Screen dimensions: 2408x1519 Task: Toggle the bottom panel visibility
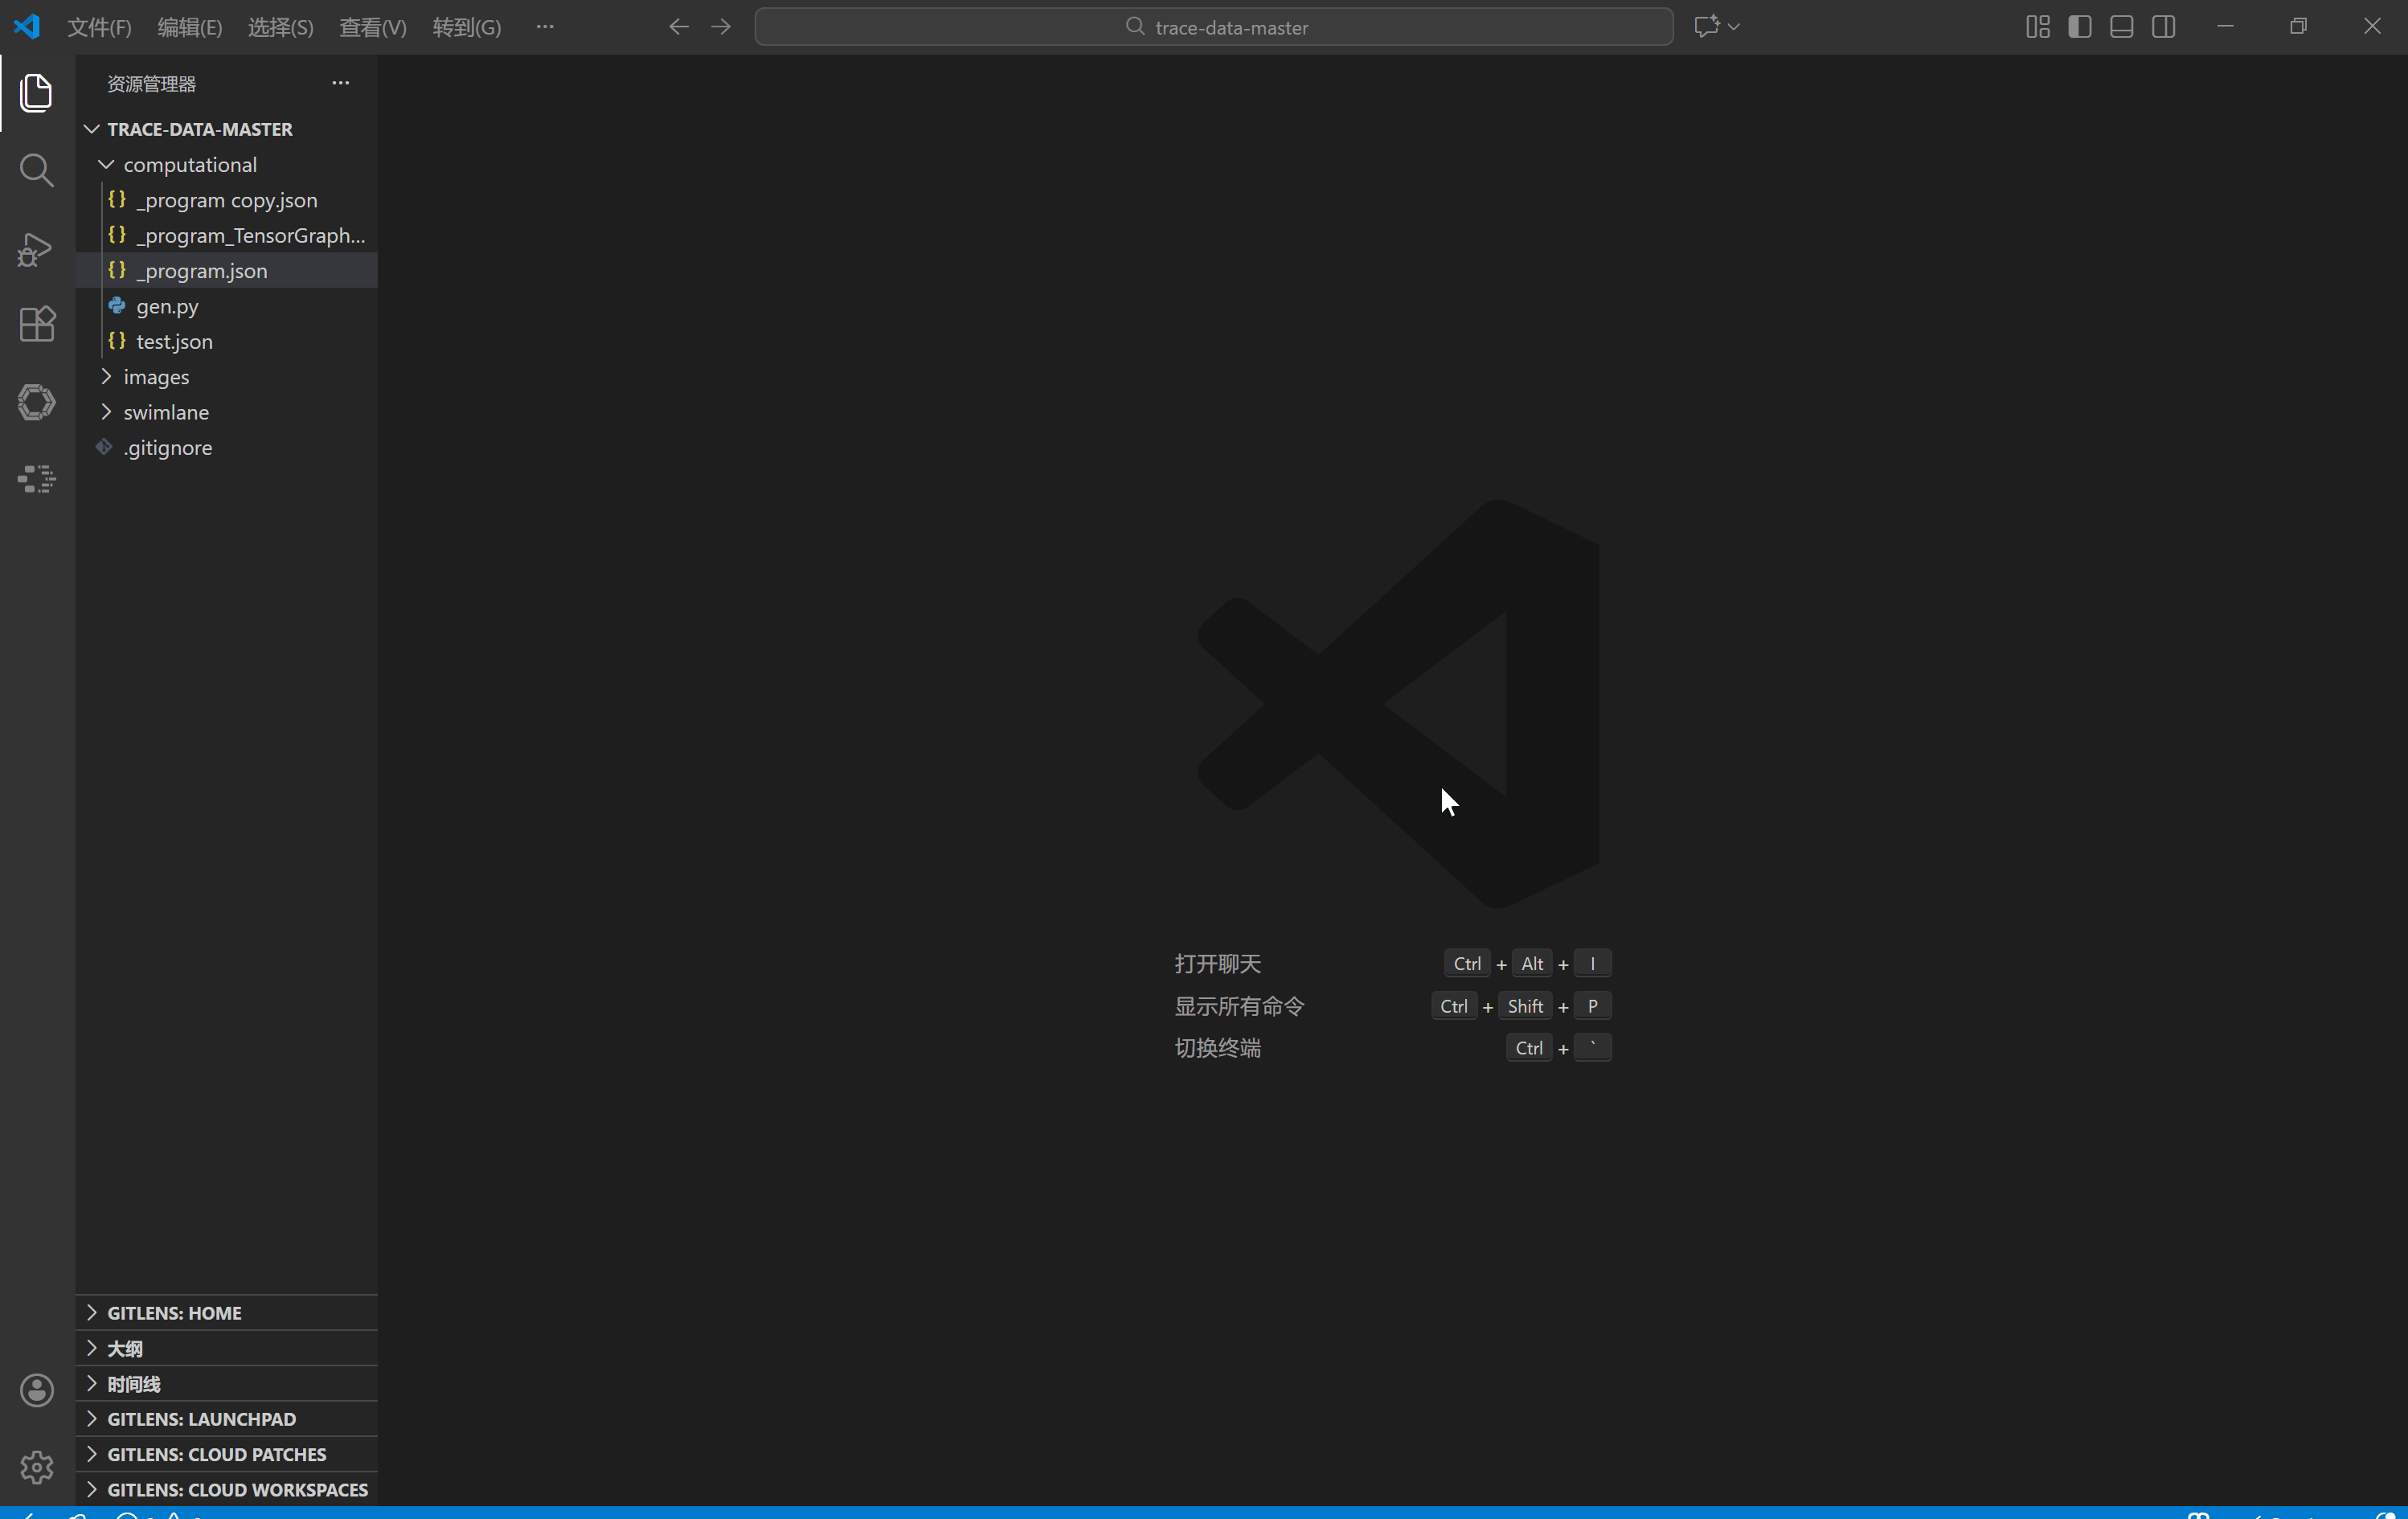click(2121, 27)
